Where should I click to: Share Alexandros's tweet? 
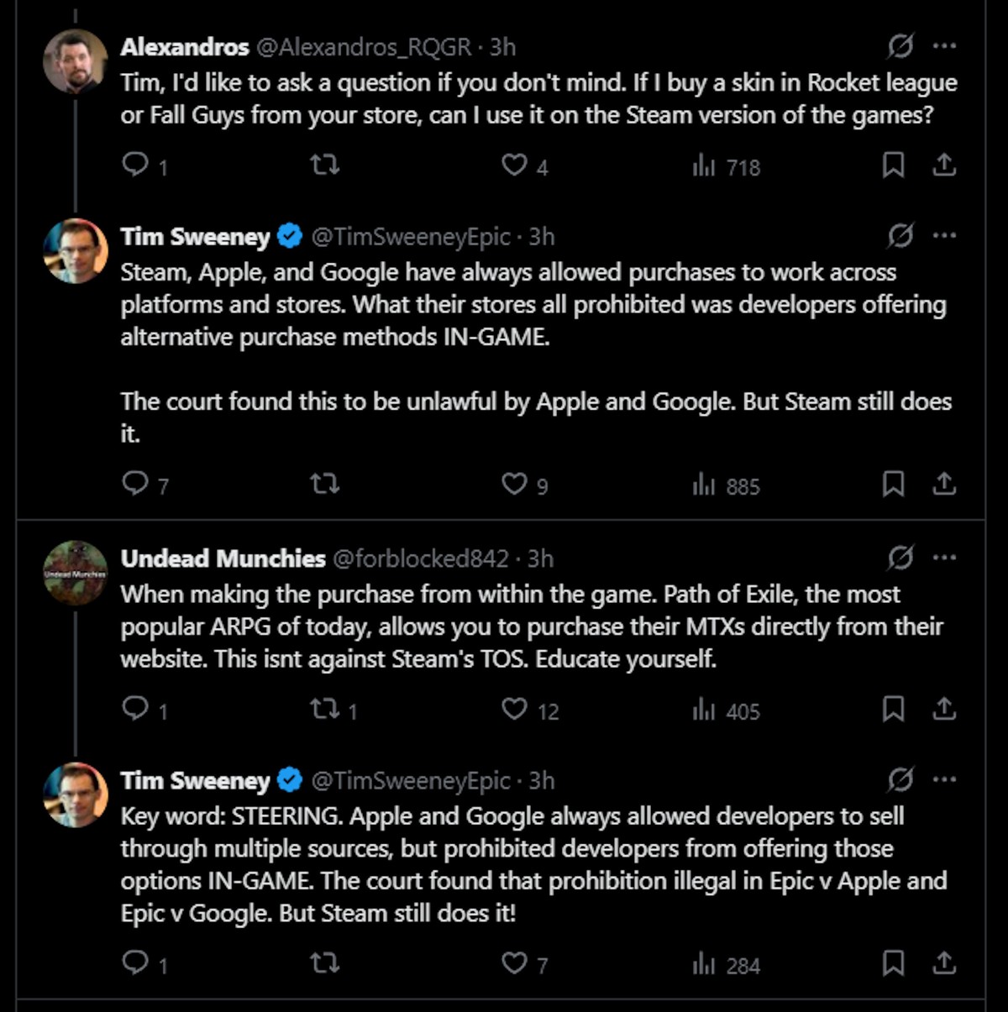(x=944, y=165)
